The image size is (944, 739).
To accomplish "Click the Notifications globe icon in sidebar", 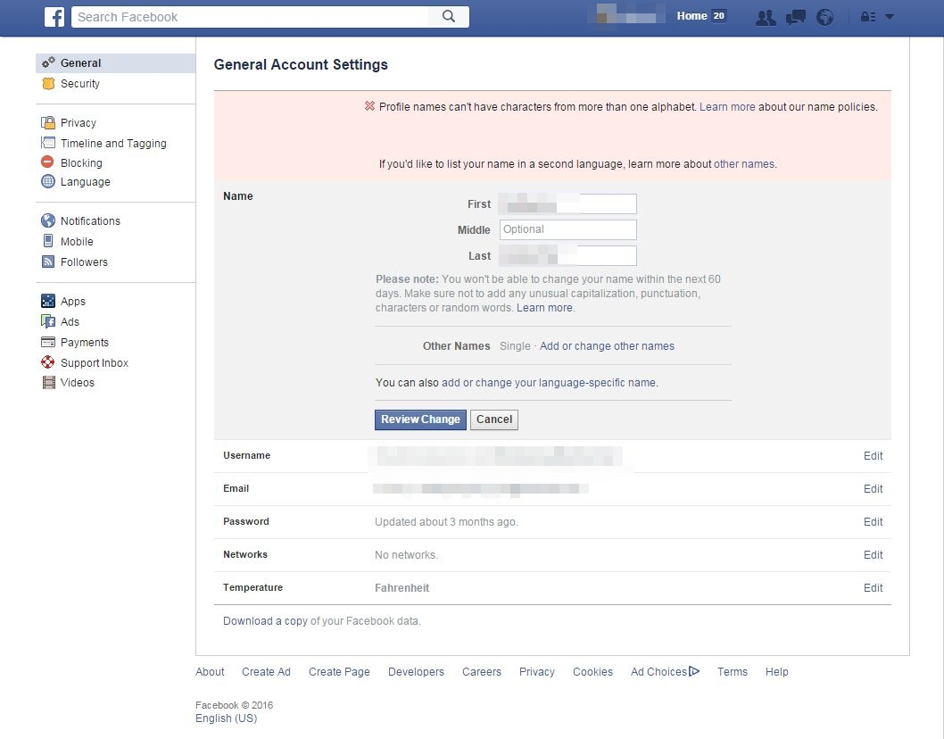I will coord(48,220).
